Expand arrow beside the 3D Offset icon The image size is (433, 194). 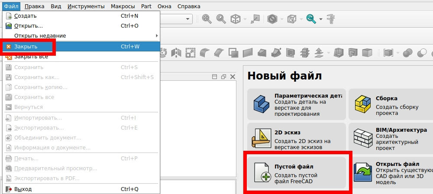(x=329, y=52)
